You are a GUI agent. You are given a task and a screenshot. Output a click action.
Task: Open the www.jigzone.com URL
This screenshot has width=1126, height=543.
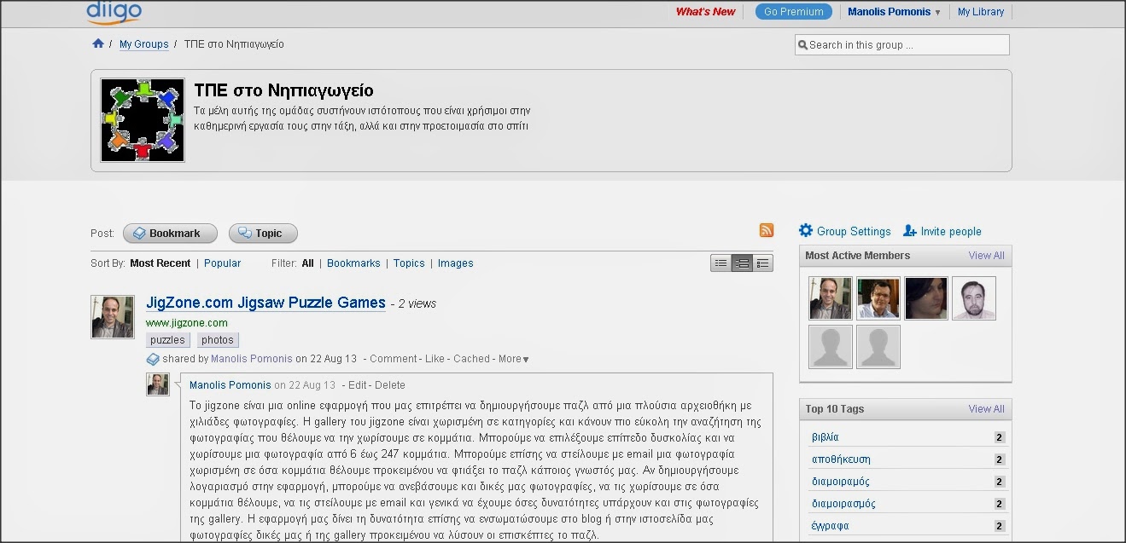pyautogui.click(x=186, y=323)
